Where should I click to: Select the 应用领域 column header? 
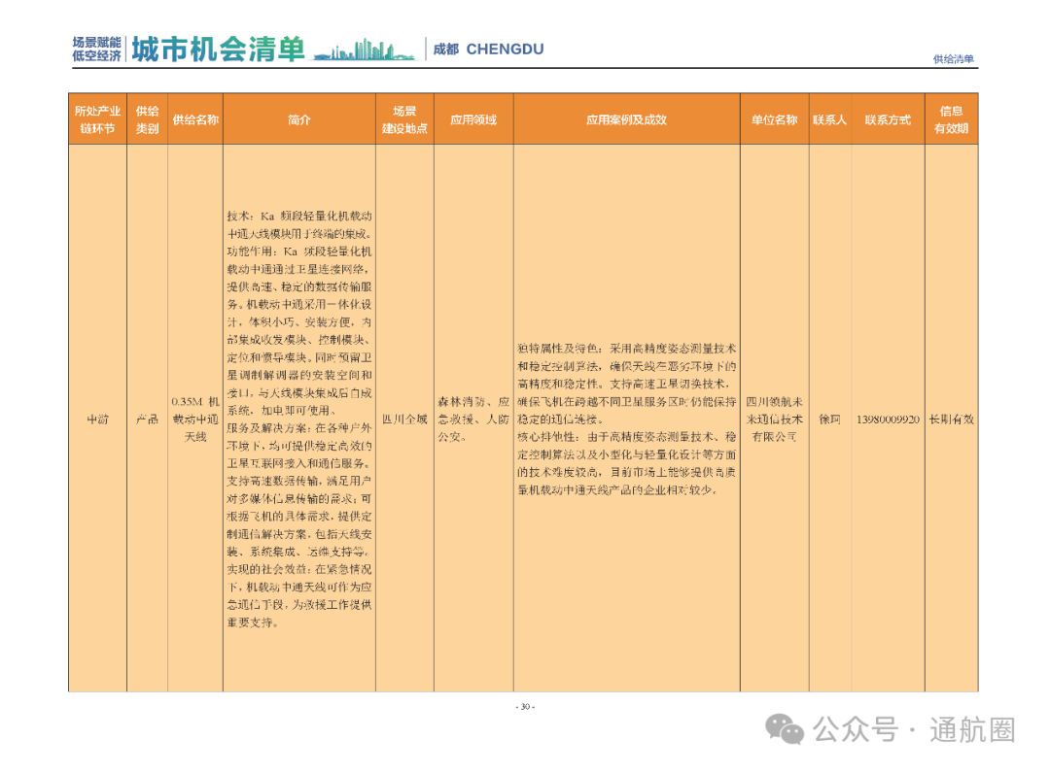click(473, 119)
